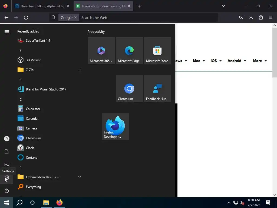Open the More dropdown on webpage
Image resolution: width=277 pixels, height=208 pixels.
pyautogui.click(x=260, y=61)
